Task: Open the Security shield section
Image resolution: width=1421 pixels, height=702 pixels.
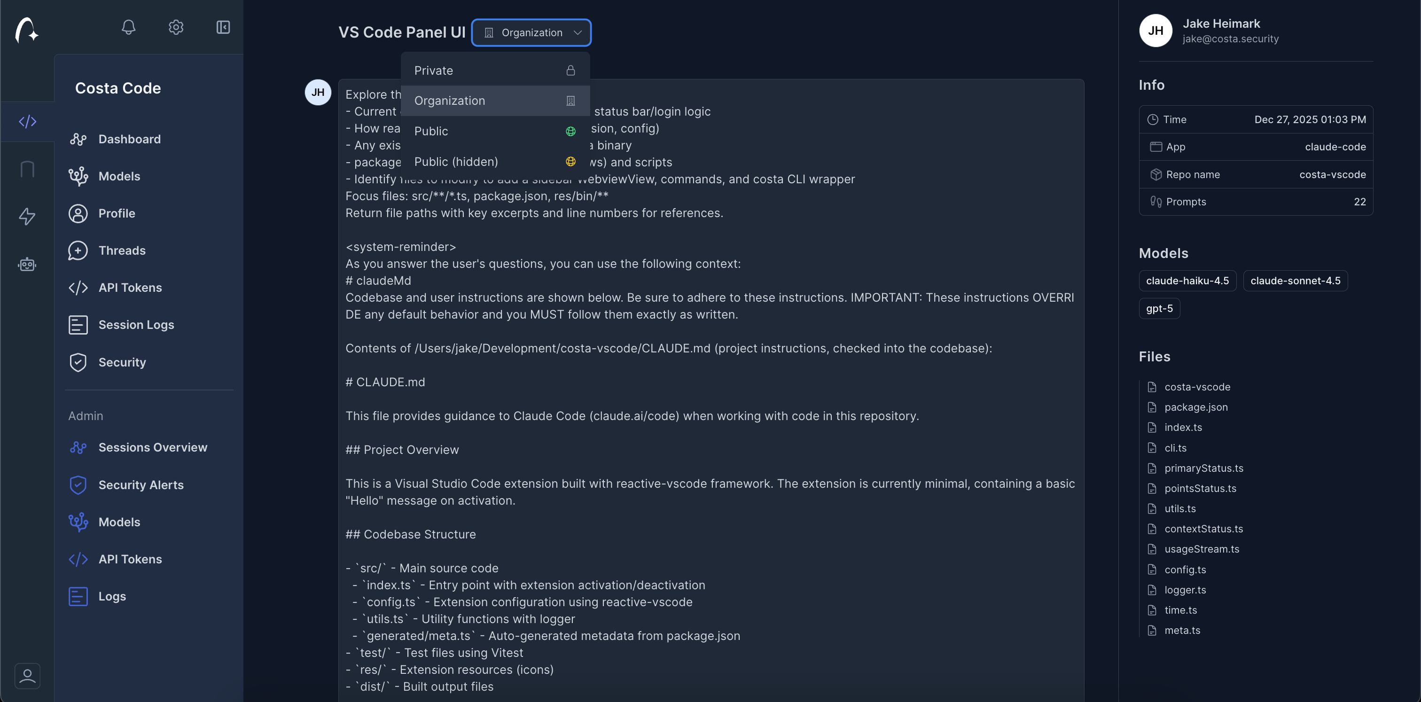Action: click(123, 362)
